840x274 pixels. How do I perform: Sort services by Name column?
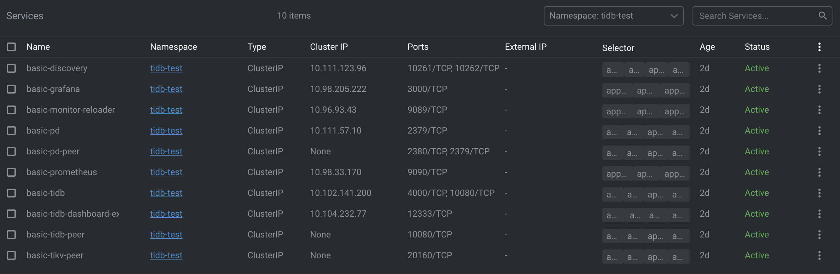click(x=38, y=47)
